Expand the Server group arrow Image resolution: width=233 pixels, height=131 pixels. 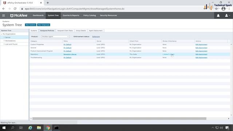[x=4, y=37]
